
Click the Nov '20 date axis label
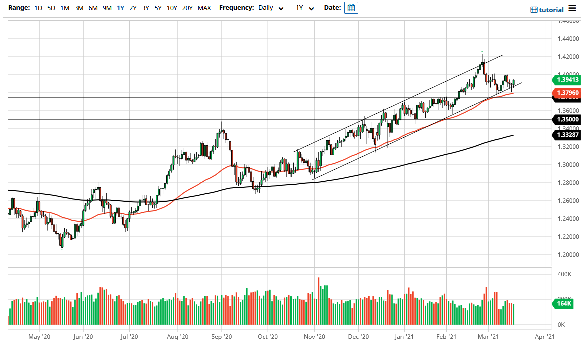pyautogui.click(x=314, y=336)
